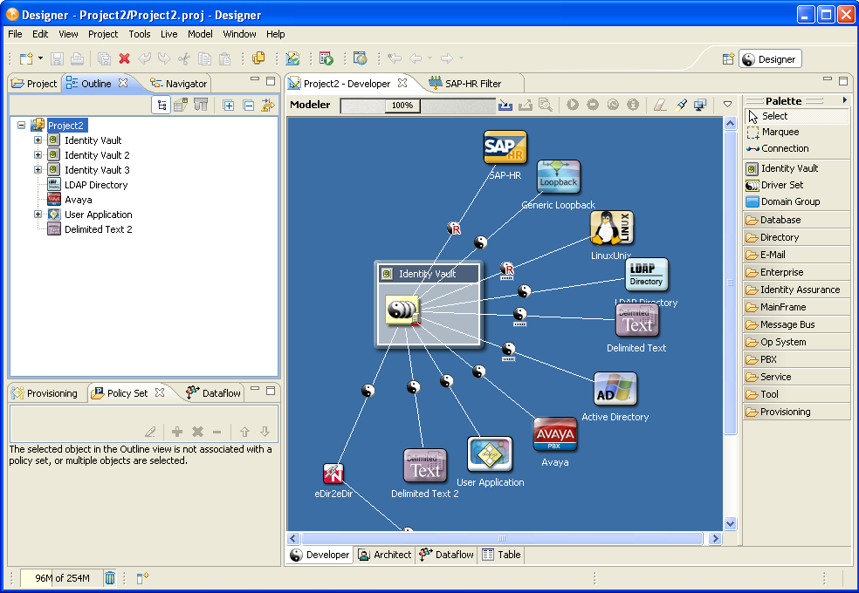Image resolution: width=859 pixels, height=593 pixels.
Task: Open the Provisioning palette folder
Action: click(796, 412)
